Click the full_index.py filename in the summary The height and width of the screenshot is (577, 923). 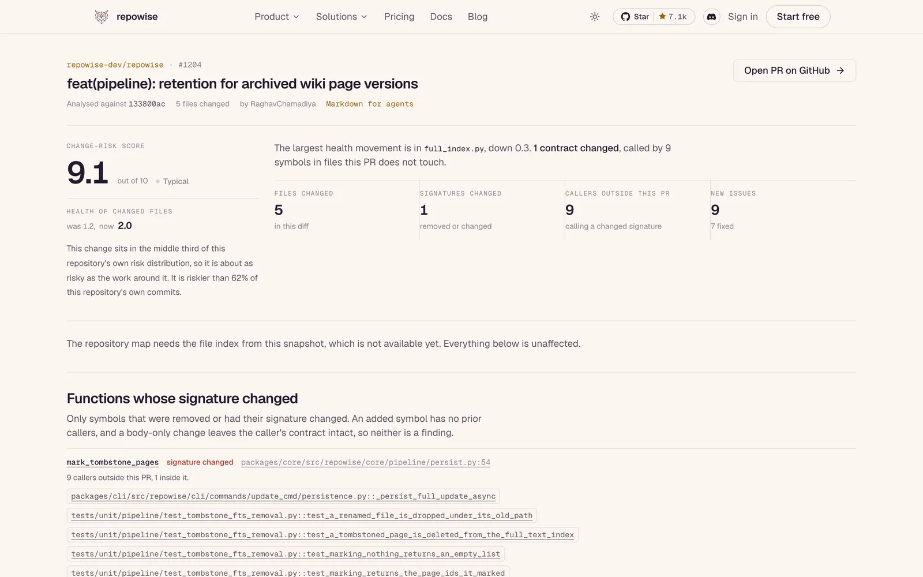click(x=454, y=149)
